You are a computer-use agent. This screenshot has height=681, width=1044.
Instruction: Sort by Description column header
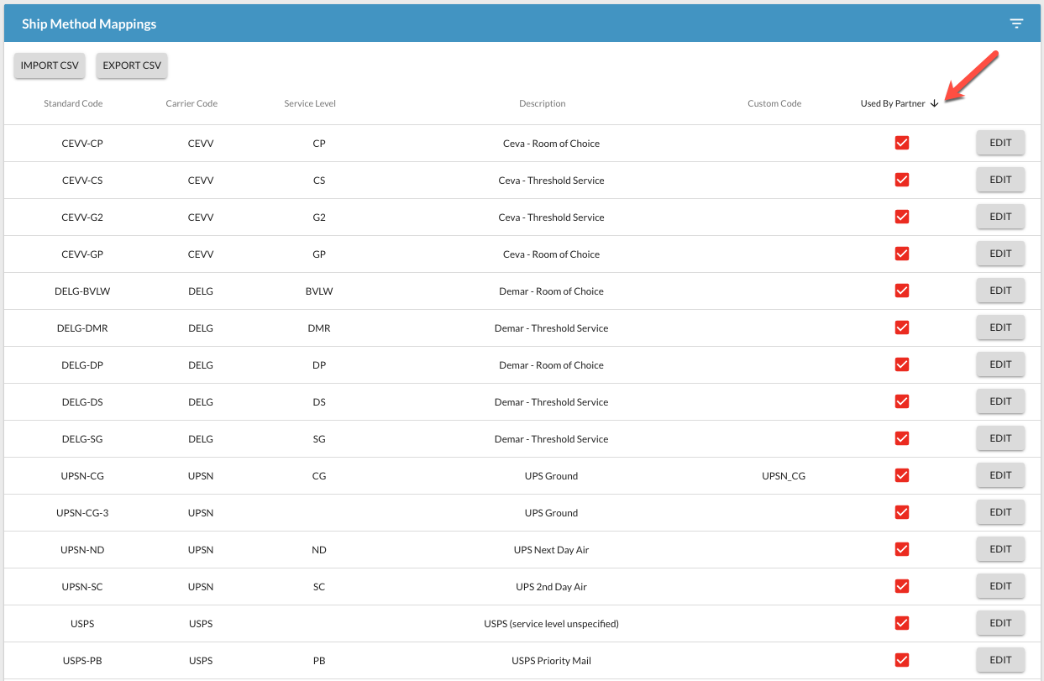click(x=542, y=104)
